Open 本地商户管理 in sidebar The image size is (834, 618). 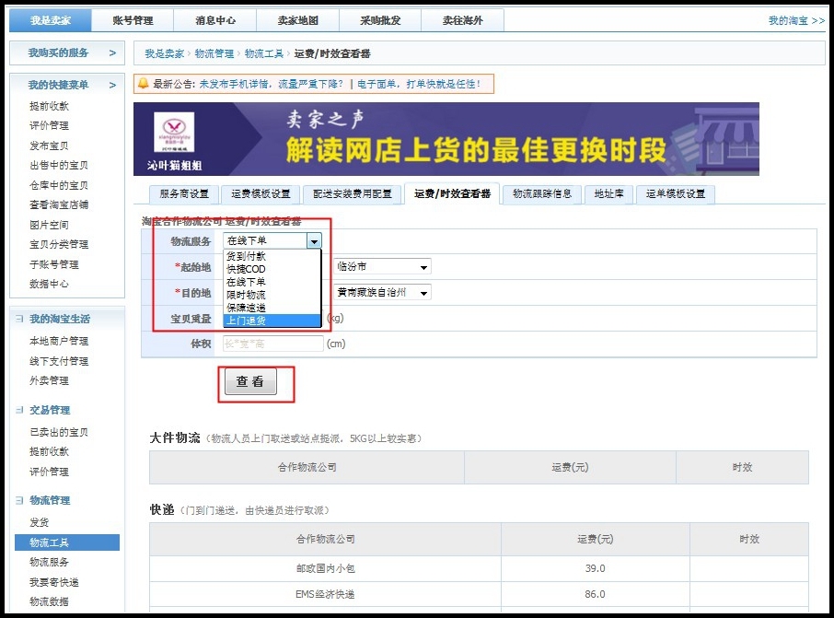tap(59, 341)
